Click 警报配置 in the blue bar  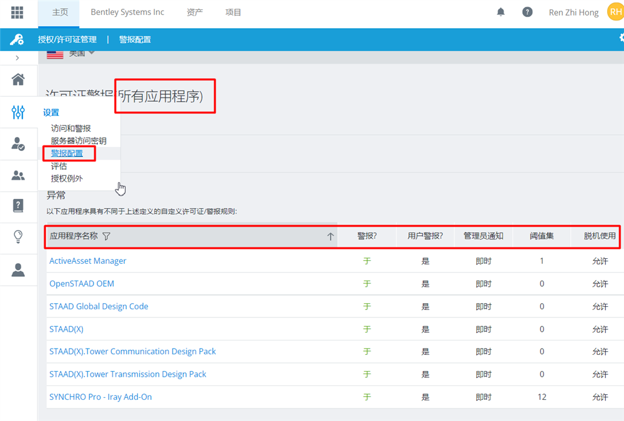coord(135,39)
